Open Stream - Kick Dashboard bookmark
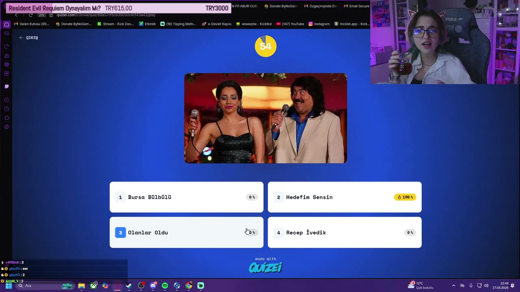This screenshot has height=292, width=520. [x=115, y=24]
